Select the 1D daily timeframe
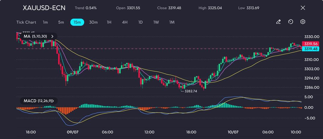Viewport: 323px width, 139px height. (x=140, y=22)
